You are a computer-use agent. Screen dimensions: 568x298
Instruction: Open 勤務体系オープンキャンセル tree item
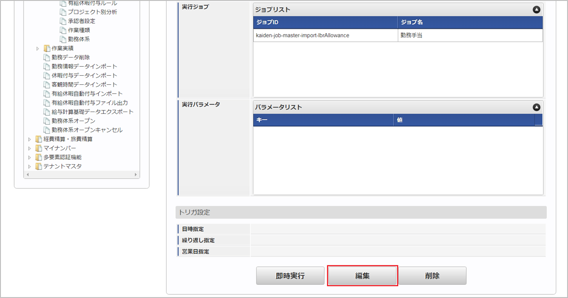(87, 130)
